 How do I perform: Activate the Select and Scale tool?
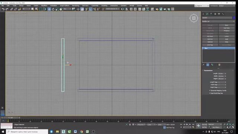click(x=57, y=9)
